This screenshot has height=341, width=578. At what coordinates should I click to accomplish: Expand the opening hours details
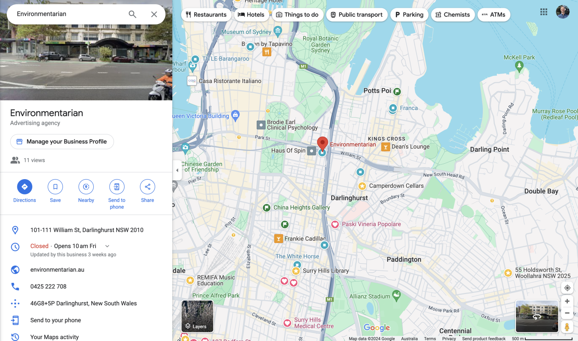coord(107,246)
